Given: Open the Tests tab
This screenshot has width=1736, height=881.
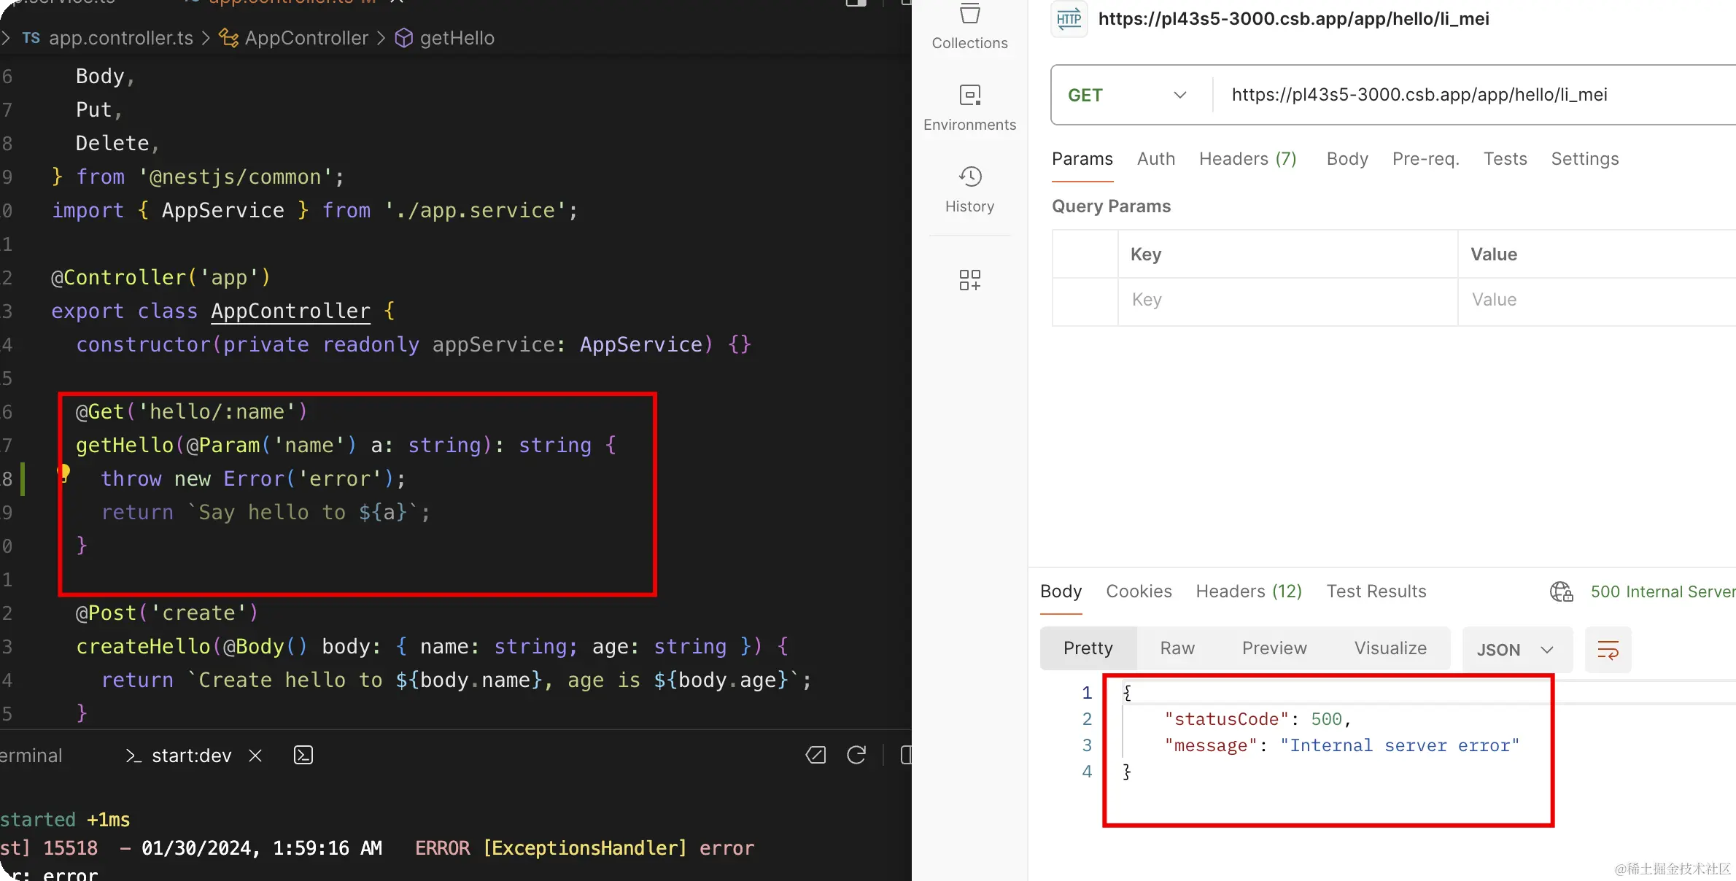Looking at the screenshot, I should (1505, 159).
